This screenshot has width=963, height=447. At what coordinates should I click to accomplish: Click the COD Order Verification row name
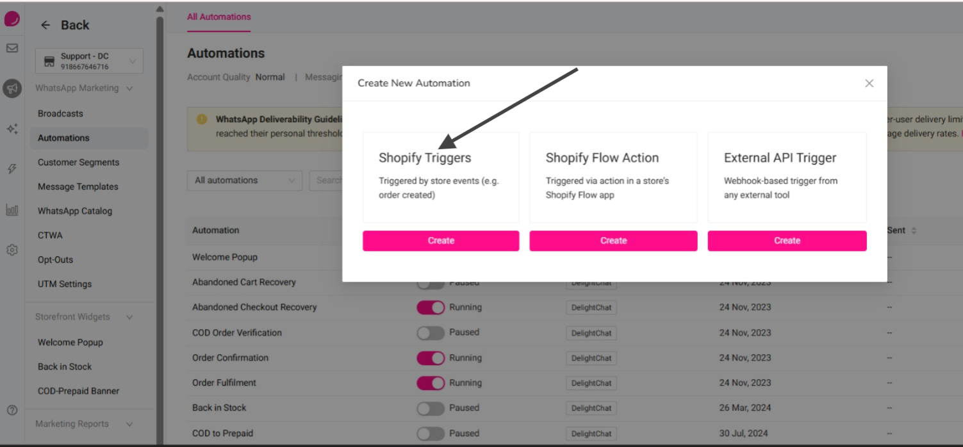(x=237, y=333)
